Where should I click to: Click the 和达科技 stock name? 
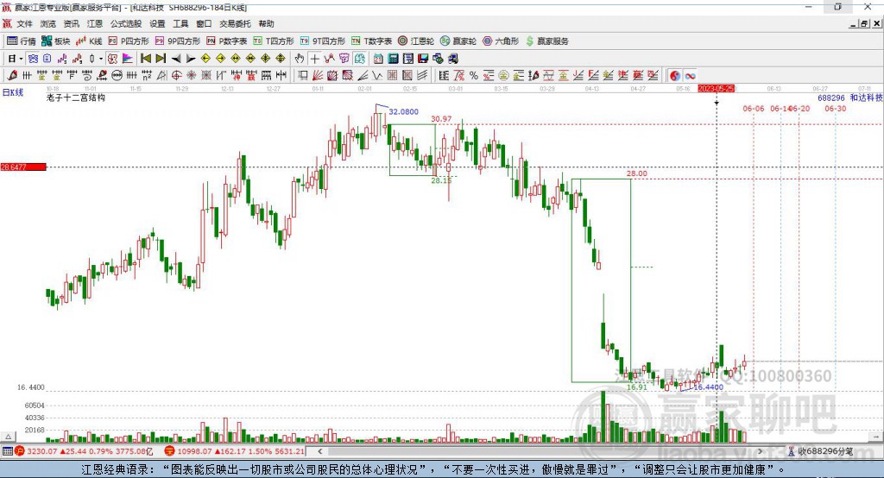pyautogui.click(x=867, y=98)
